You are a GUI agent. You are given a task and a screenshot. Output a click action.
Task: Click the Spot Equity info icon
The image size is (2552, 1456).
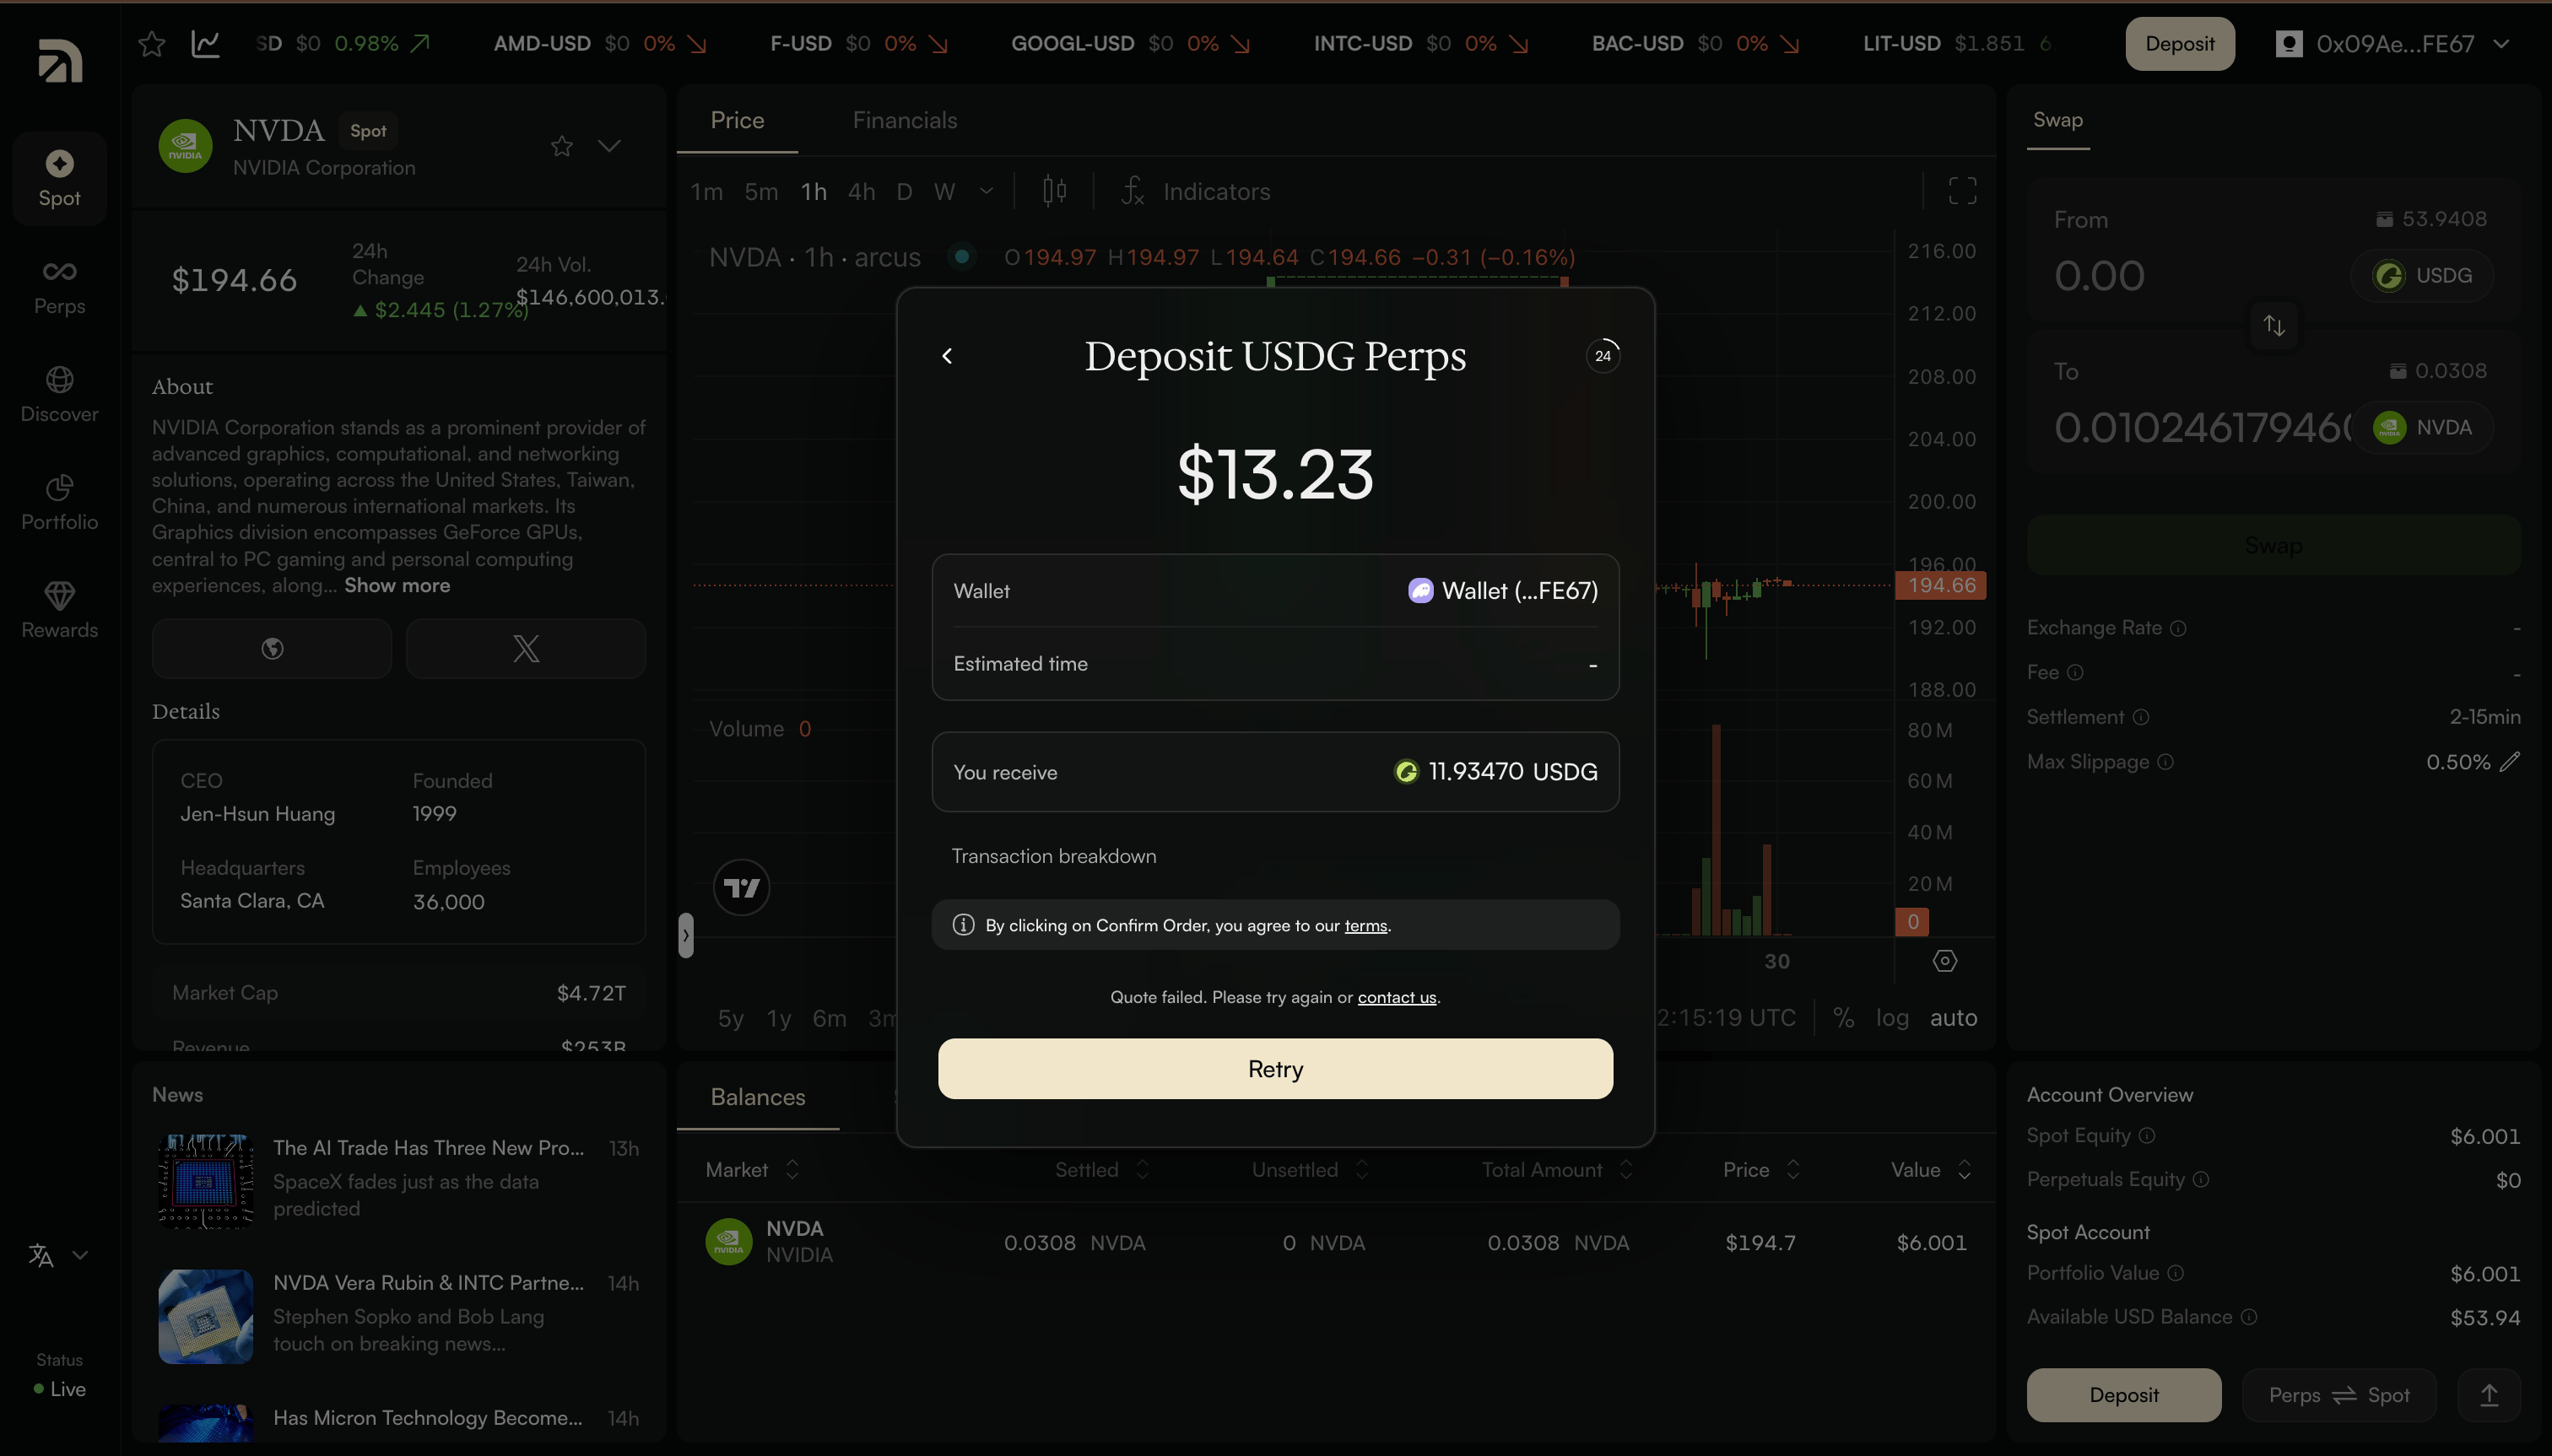click(2147, 1136)
